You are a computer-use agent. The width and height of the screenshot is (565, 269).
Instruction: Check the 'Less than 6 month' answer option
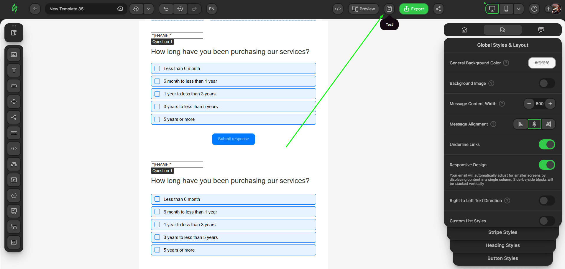[x=157, y=68]
